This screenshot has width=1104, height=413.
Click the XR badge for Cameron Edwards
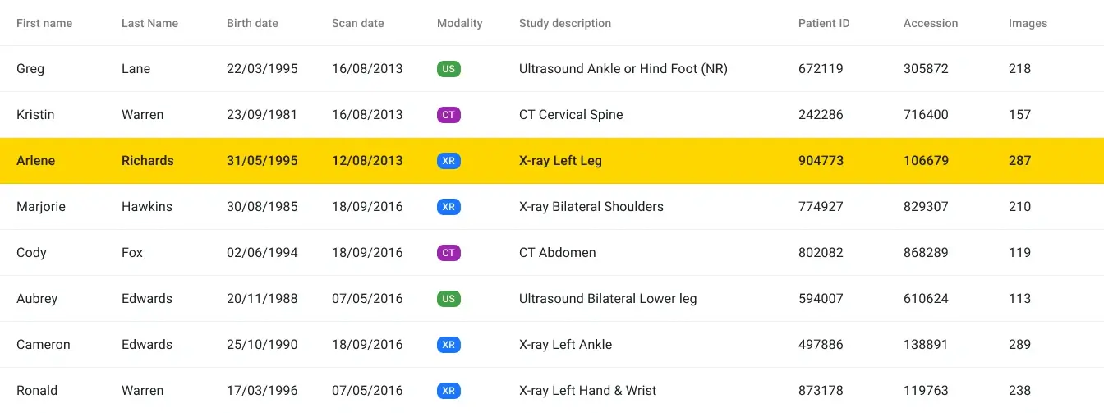448,345
